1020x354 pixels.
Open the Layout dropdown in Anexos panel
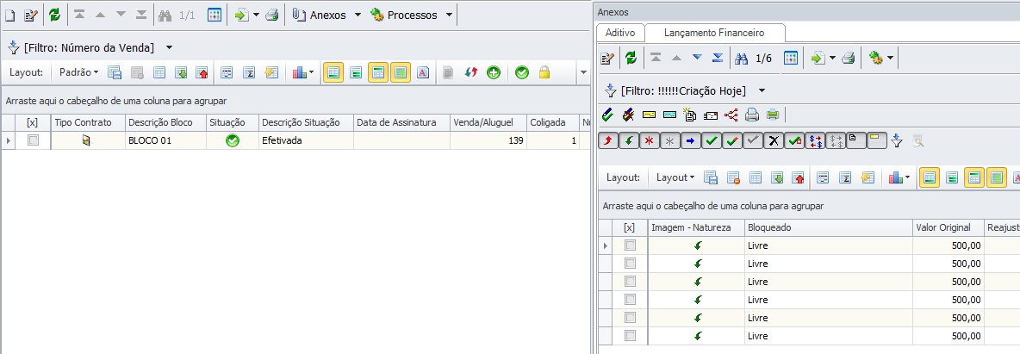coord(675,177)
